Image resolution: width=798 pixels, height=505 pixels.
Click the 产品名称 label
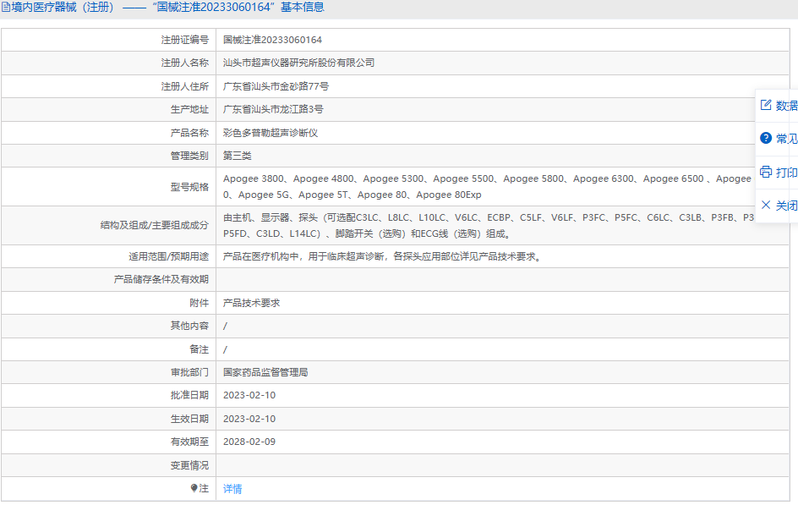point(189,133)
